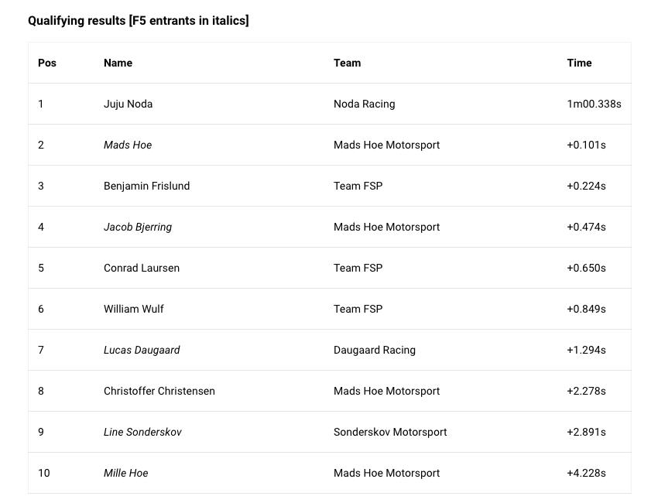Click the Name column header
This screenshot has height=503, width=658.
[118, 63]
